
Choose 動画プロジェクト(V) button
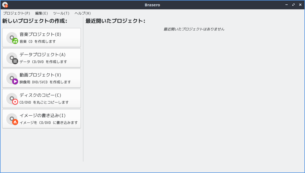(42, 78)
